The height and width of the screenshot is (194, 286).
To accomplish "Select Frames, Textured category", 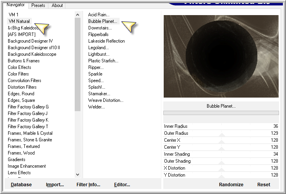I will click(24, 146).
